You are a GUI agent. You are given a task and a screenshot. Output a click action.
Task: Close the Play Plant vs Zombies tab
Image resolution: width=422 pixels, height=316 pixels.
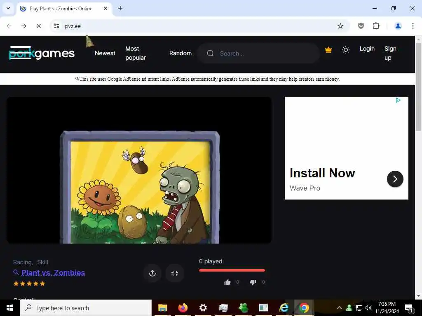[x=105, y=8]
